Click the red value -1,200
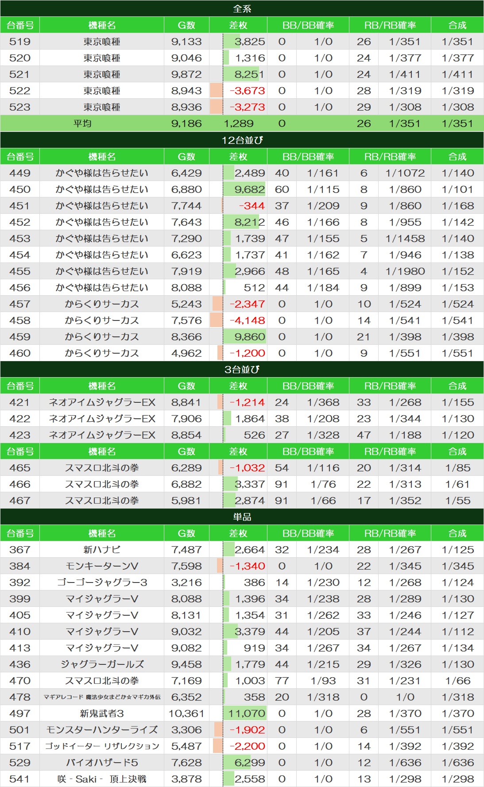This screenshot has height=787, width=484. click(247, 353)
